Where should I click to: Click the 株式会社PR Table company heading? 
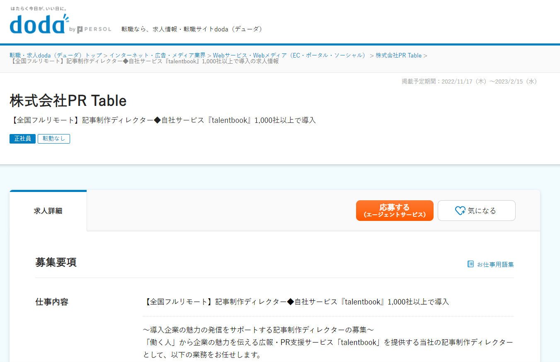click(68, 101)
